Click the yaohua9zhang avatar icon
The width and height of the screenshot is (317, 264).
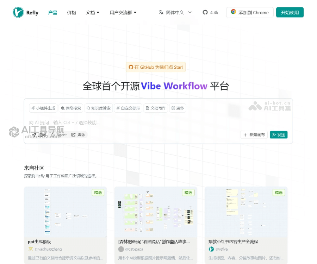point(31,249)
